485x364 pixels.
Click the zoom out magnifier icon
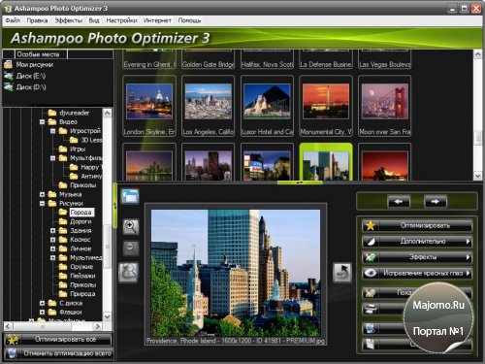tap(131, 248)
